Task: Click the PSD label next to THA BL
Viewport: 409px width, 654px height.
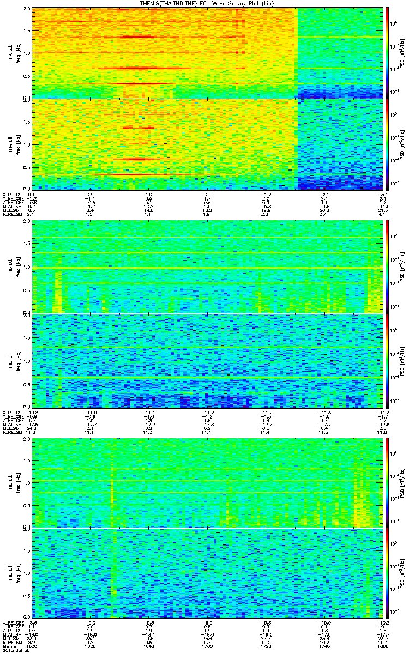Action: click(x=402, y=53)
